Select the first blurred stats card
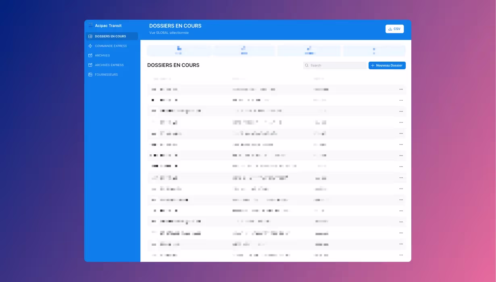The image size is (496, 282). point(179,51)
